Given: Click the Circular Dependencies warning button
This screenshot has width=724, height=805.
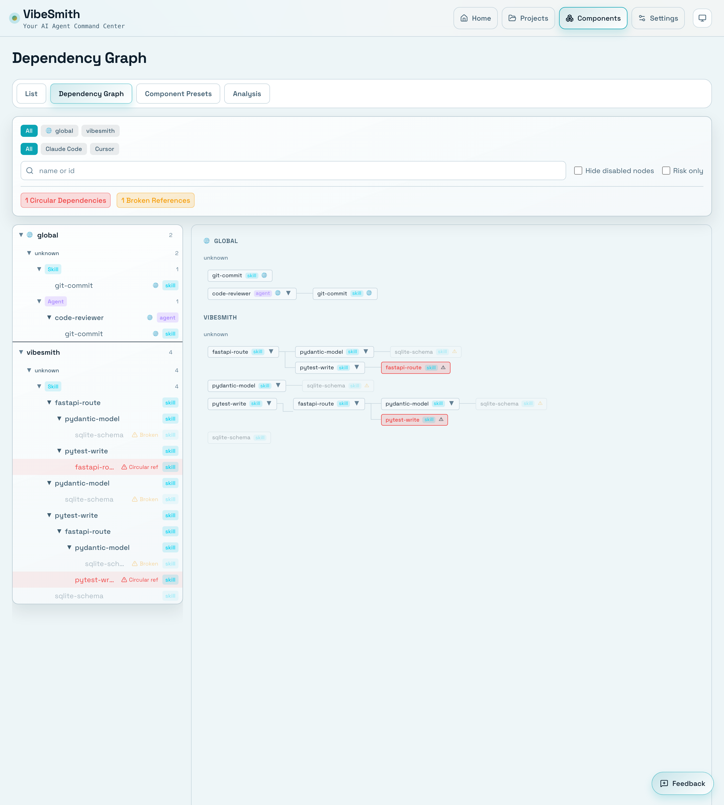Looking at the screenshot, I should (65, 200).
